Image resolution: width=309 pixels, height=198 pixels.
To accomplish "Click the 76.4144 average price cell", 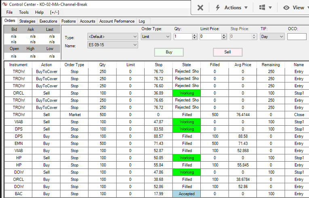I will click(x=243, y=115).
